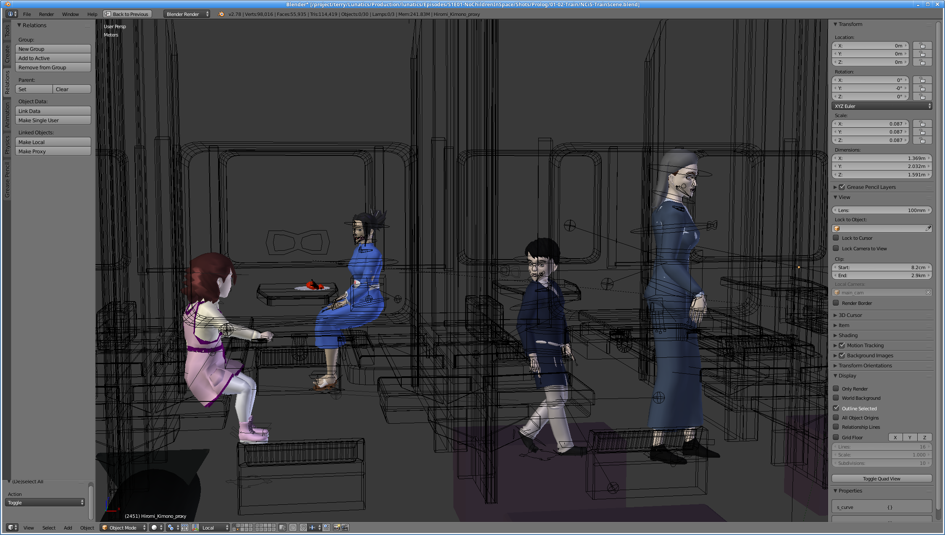Expand the Shading panel
The image size is (945, 535).
pyautogui.click(x=848, y=335)
